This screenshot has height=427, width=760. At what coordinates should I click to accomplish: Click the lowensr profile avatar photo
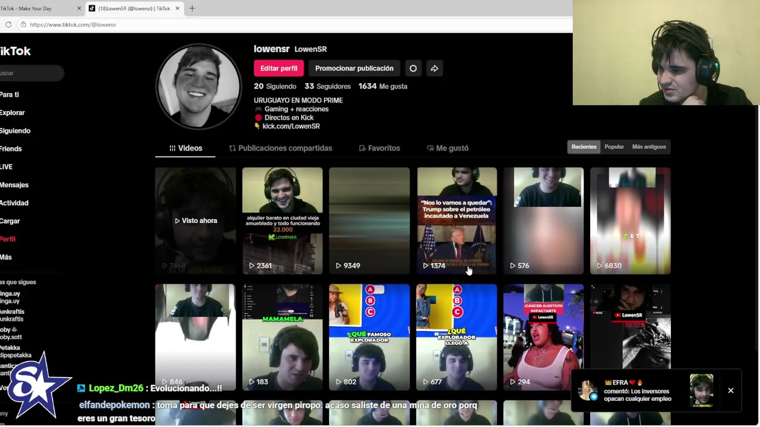[x=199, y=86]
